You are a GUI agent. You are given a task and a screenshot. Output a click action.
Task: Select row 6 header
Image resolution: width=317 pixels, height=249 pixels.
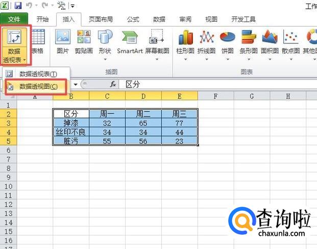click(x=8, y=150)
